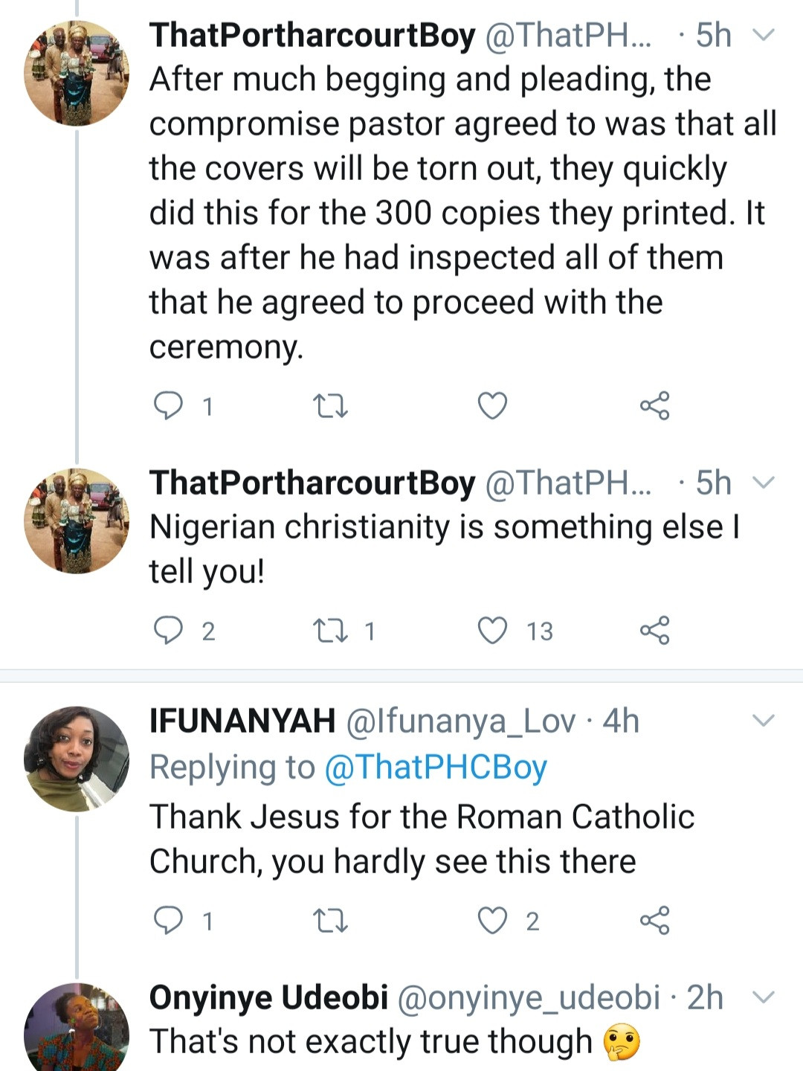Open the @ThatPHCBoy mention link
The image size is (803, 1071).
tap(436, 767)
